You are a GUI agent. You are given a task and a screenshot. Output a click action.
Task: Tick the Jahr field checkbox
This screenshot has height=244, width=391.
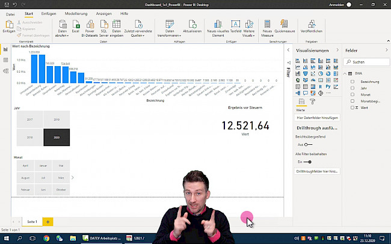353,88
